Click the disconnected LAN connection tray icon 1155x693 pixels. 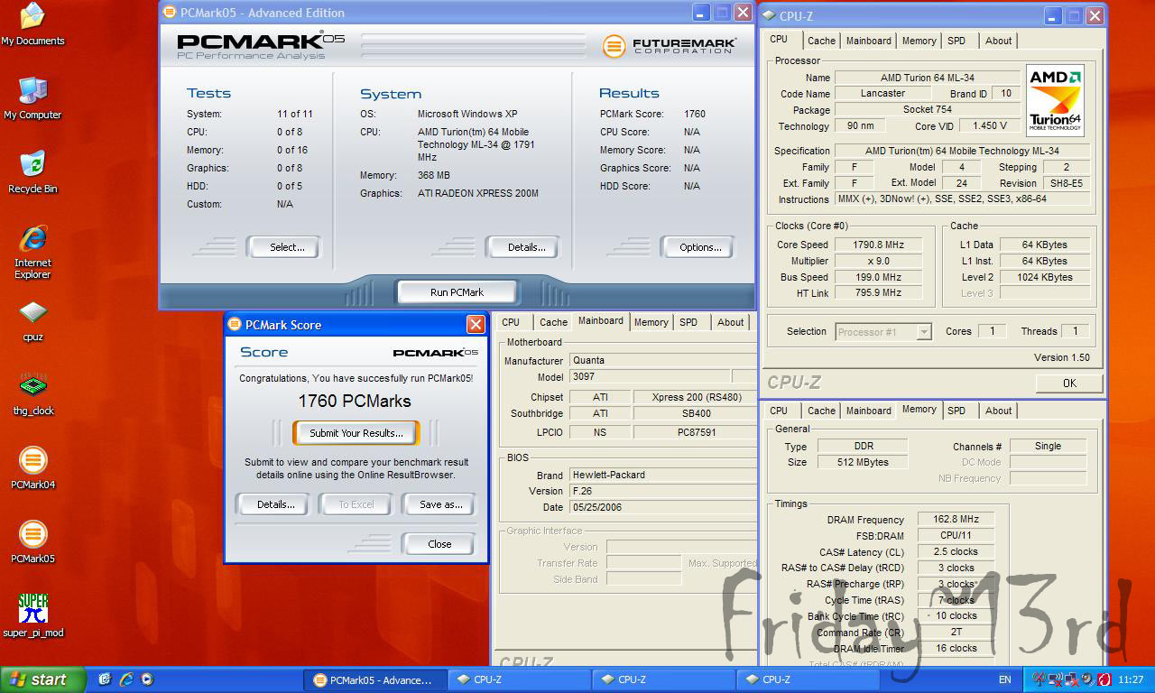coord(1071,679)
